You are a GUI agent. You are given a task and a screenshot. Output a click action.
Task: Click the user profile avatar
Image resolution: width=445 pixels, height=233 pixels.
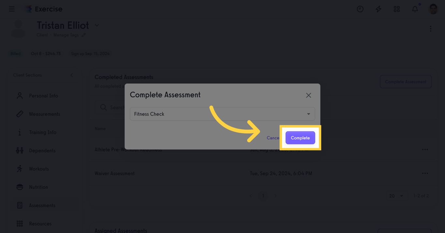(x=433, y=9)
